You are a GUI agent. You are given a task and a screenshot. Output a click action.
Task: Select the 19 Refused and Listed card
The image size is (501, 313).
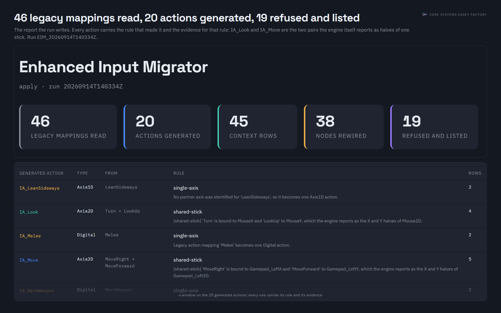[434, 127]
